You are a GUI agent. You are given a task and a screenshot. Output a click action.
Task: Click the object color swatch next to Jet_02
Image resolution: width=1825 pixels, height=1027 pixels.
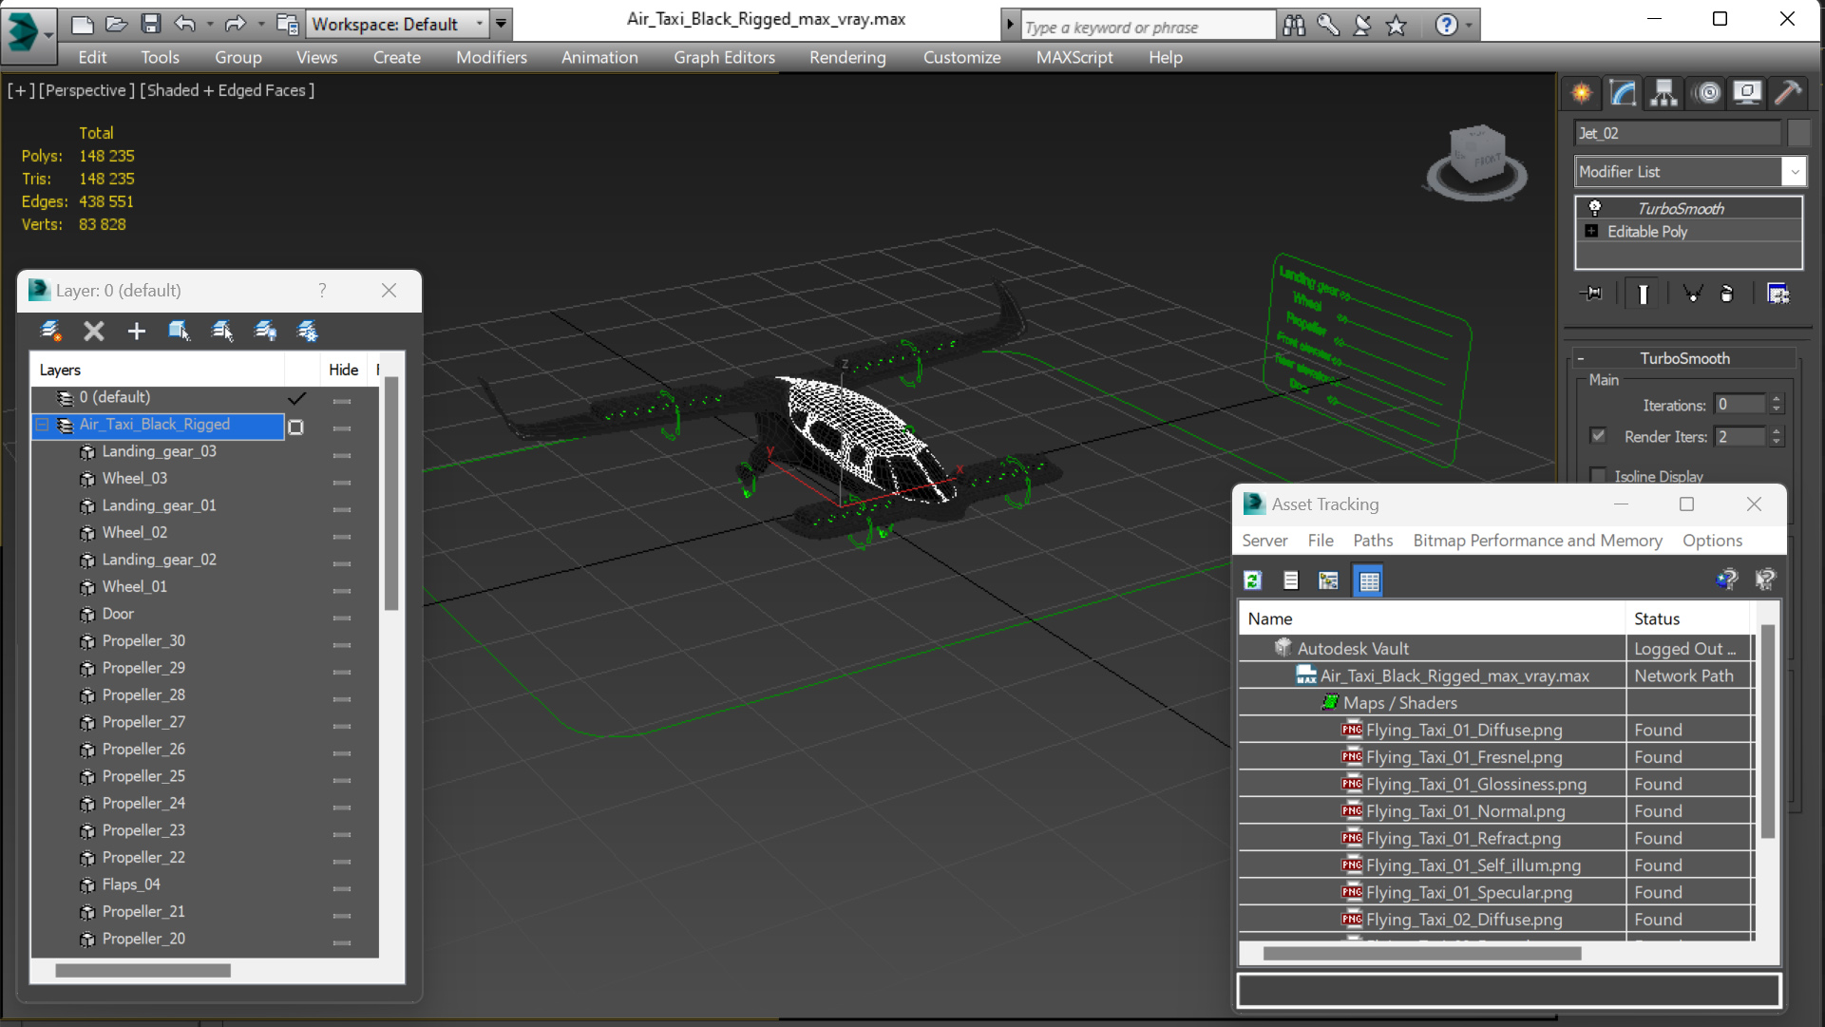pos(1797,133)
